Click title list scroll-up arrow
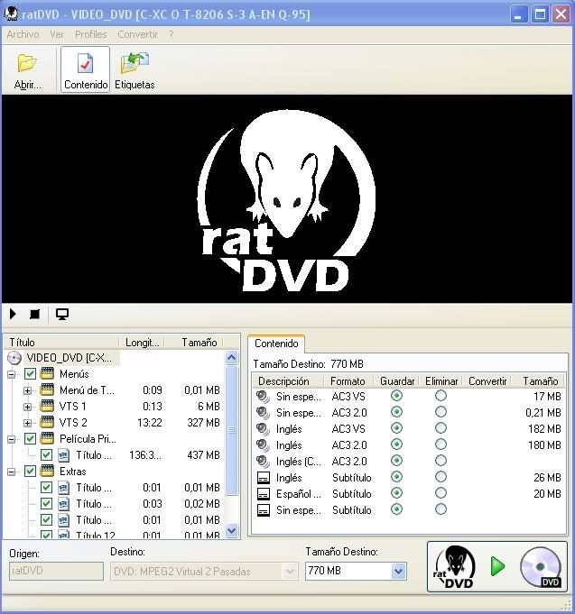This screenshot has height=614, width=575. 232,358
